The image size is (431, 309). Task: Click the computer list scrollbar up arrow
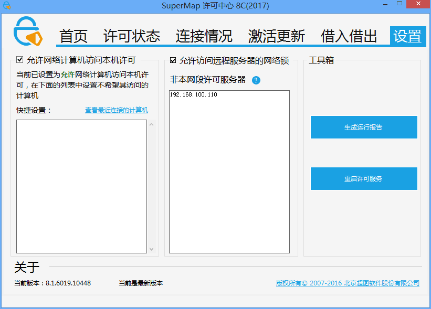point(152,124)
